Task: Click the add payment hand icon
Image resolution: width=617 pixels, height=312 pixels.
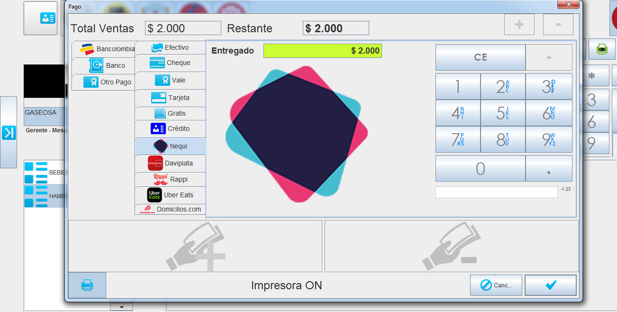Action: [x=195, y=246]
